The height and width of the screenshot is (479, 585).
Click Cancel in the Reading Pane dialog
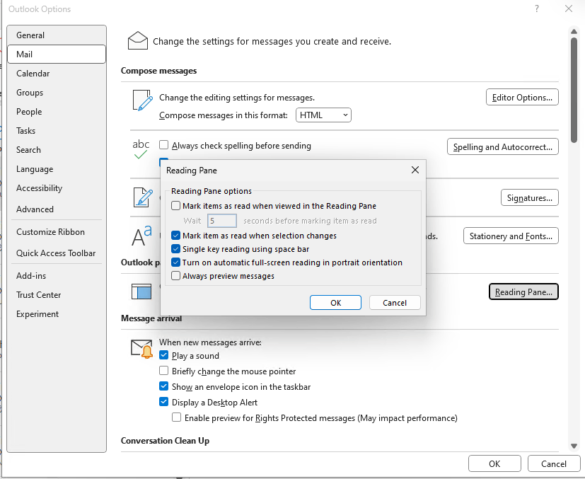point(395,303)
